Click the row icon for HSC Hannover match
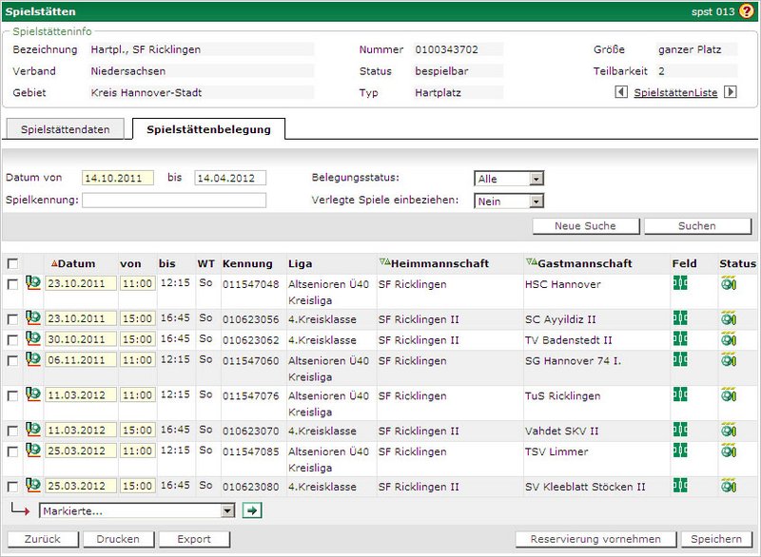Viewport: 761px width, 557px height. coord(32,282)
